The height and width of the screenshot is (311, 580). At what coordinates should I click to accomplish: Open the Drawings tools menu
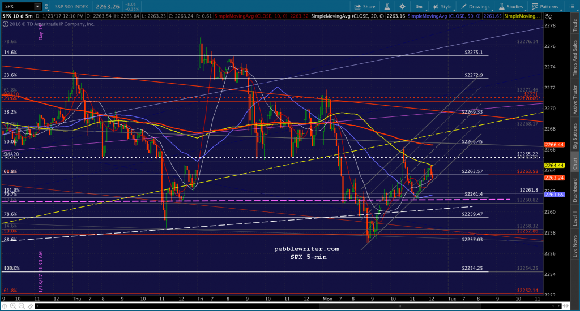point(475,7)
